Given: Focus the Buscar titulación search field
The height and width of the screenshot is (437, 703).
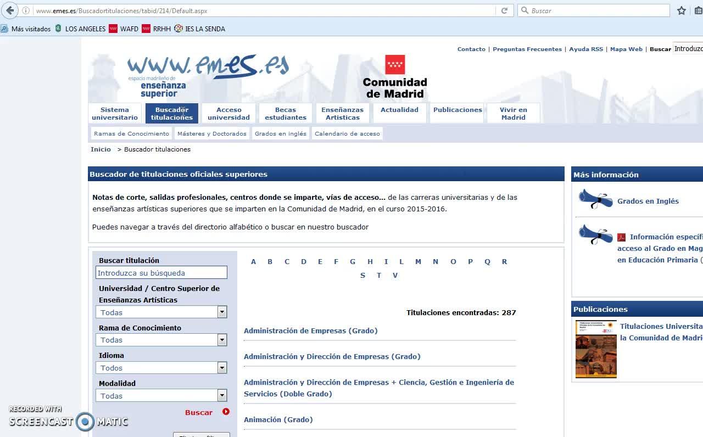Looking at the screenshot, I should point(161,272).
